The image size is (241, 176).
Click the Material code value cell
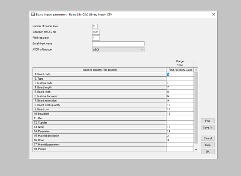179,83
